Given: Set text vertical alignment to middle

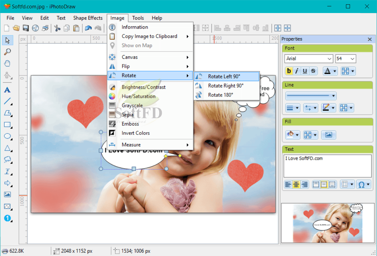Looking at the screenshot, I should (x=324, y=185).
